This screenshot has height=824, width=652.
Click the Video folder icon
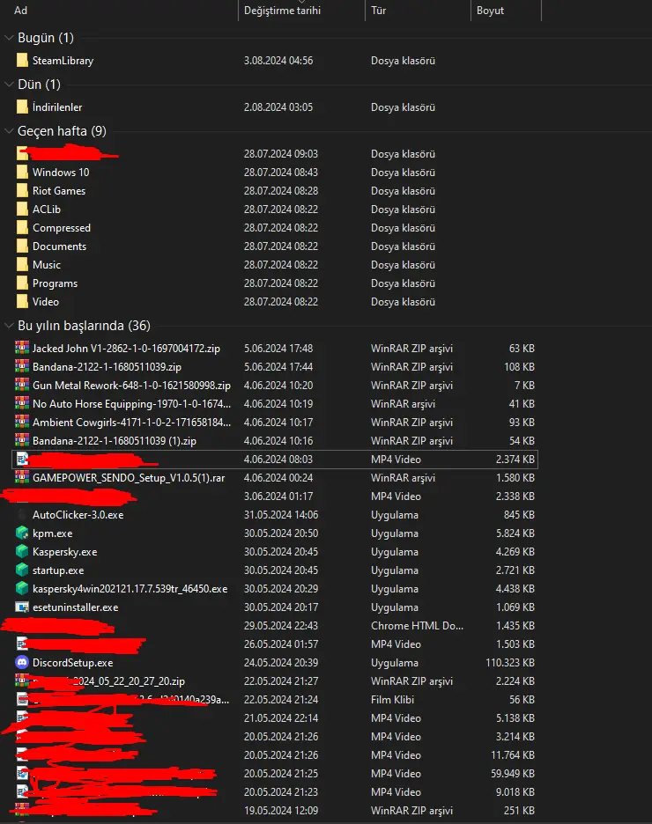tap(22, 302)
